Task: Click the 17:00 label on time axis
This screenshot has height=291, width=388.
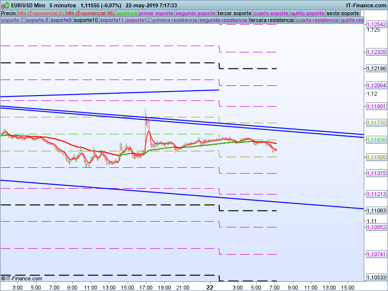Action: [x=145, y=287]
